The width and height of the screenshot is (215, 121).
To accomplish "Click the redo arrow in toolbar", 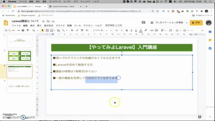I will (x=18, y=31).
